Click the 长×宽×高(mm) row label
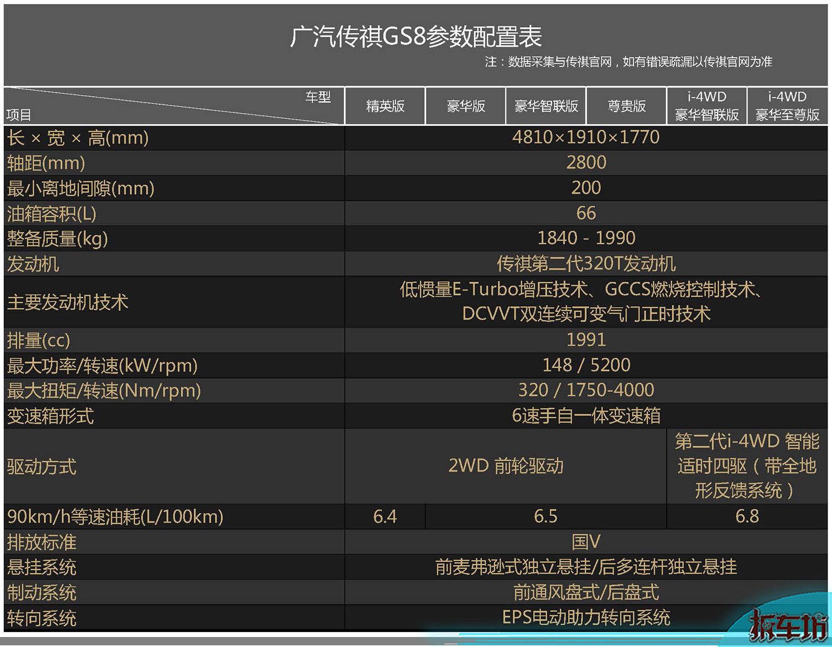The image size is (832, 647). click(78, 137)
